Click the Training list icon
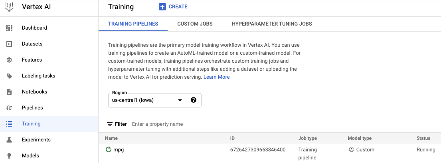The height and width of the screenshot is (163, 441). click(9, 123)
